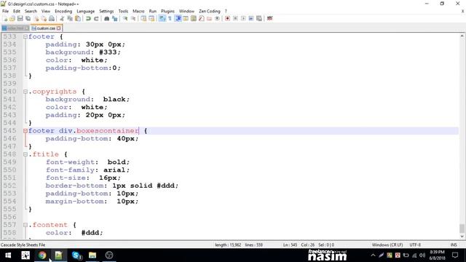Close the index.html tab with its X
466x262 pixels.
point(27,28)
